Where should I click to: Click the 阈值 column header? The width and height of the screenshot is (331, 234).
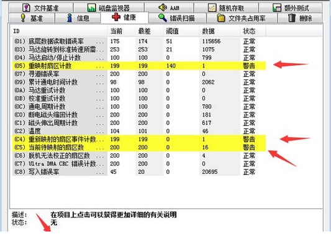pos(181,32)
